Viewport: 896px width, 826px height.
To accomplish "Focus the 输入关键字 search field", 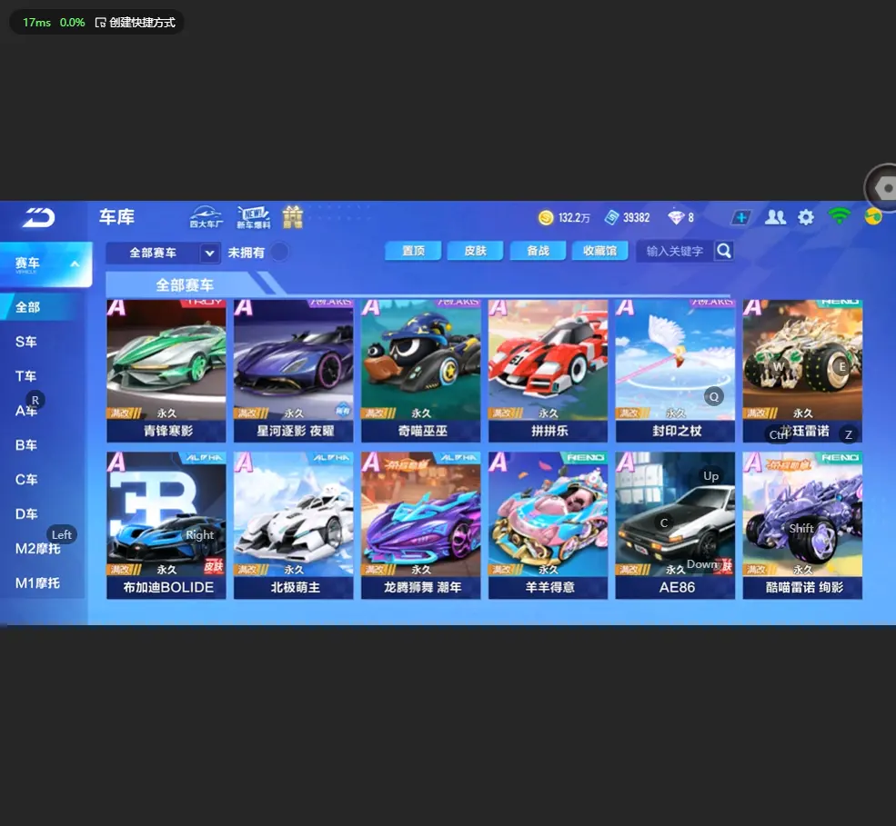I will click(x=675, y=251).
